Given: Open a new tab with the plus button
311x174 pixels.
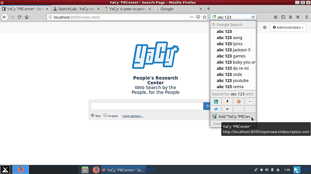Looking at the screenshot, I should [x=208, y=9].
